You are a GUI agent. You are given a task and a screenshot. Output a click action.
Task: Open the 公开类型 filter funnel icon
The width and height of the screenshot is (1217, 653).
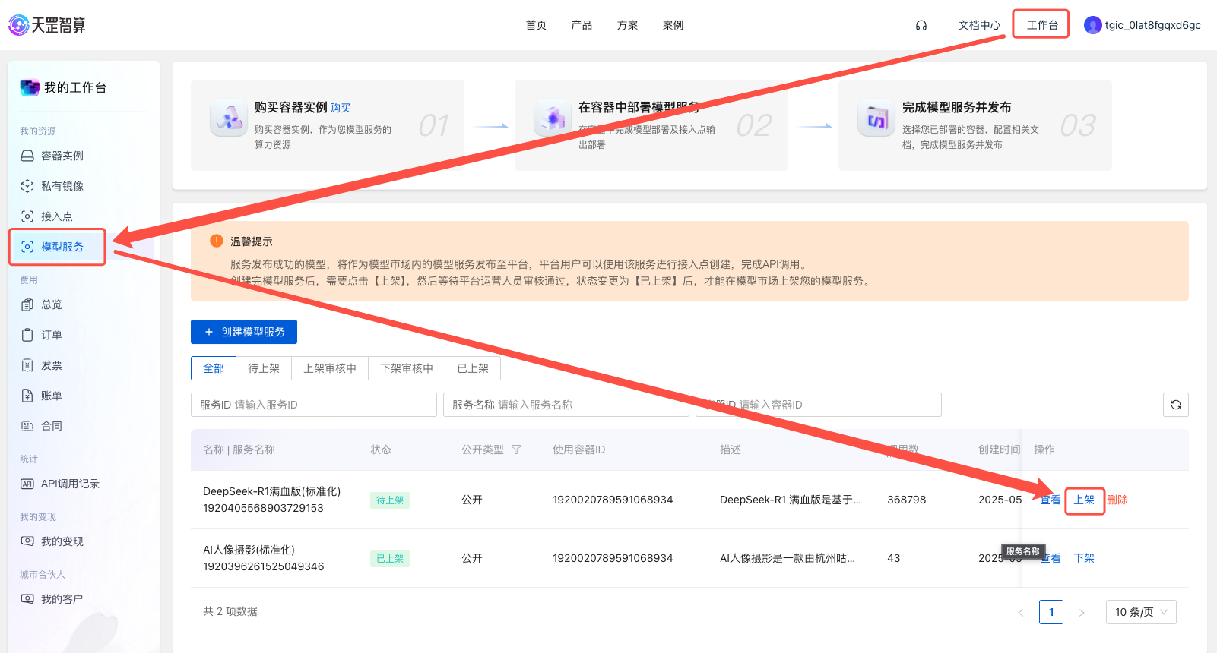coord(516,450)
